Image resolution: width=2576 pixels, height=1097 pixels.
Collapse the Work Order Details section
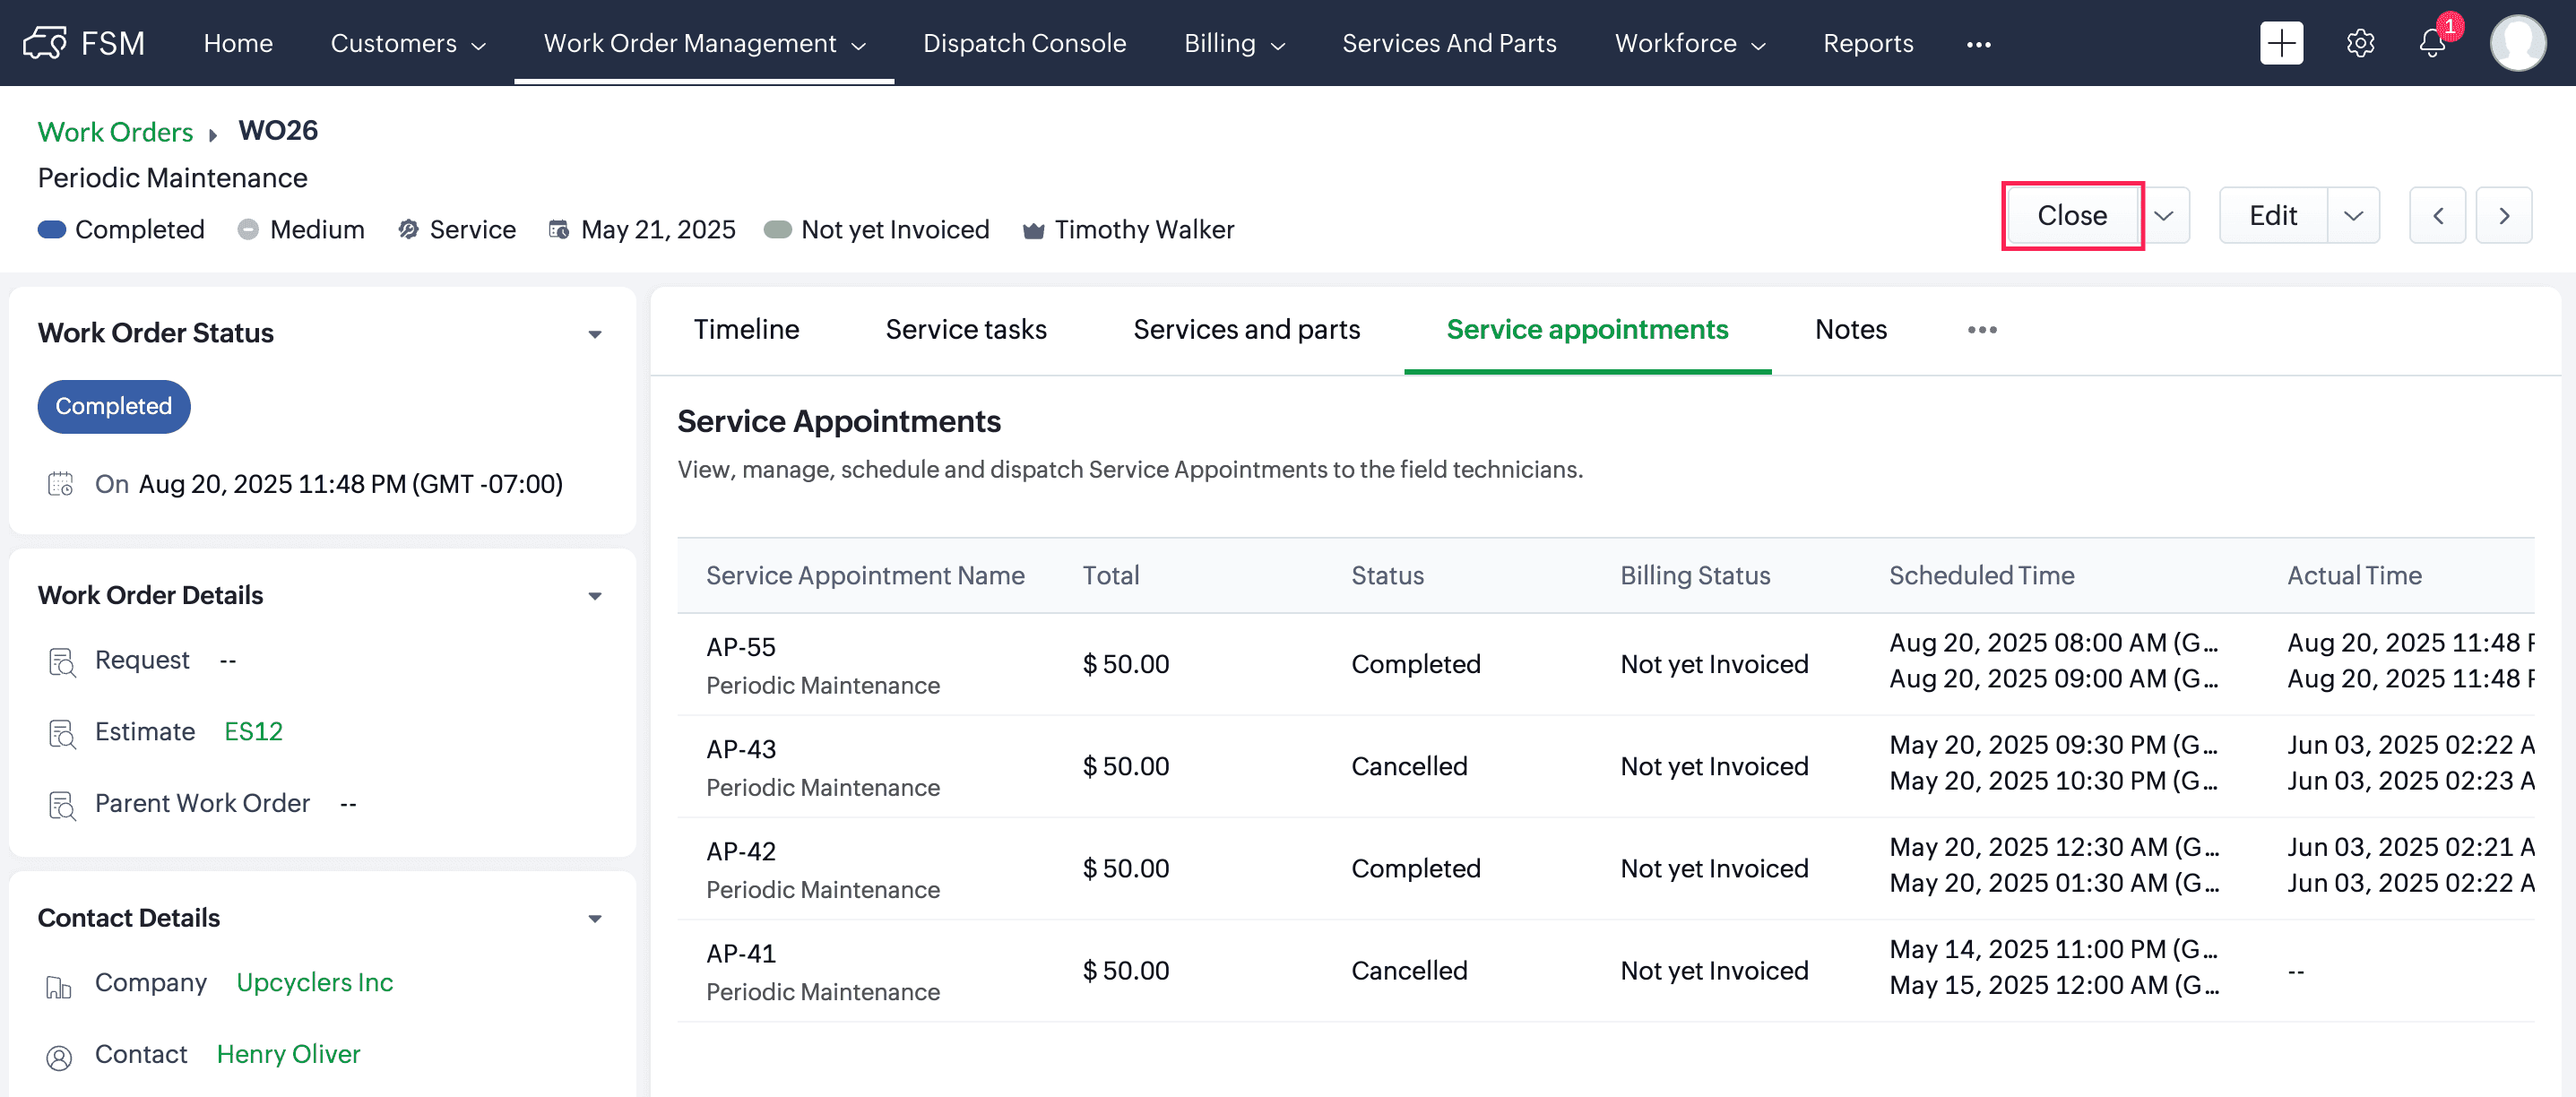[595, 596]
